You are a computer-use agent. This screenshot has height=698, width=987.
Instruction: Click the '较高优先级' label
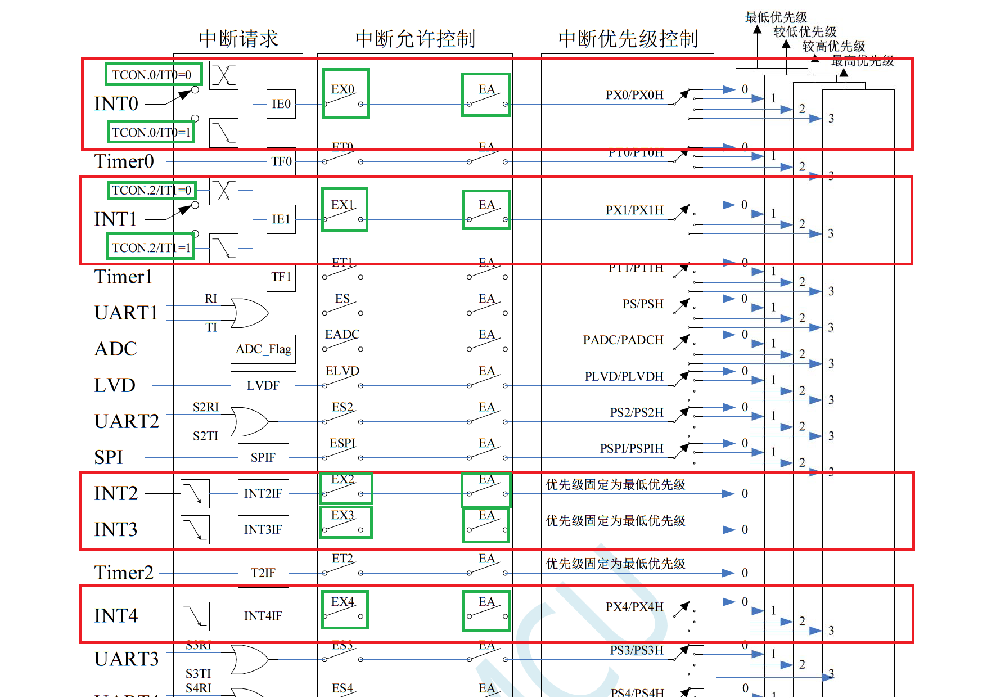(x=834, y=47)
